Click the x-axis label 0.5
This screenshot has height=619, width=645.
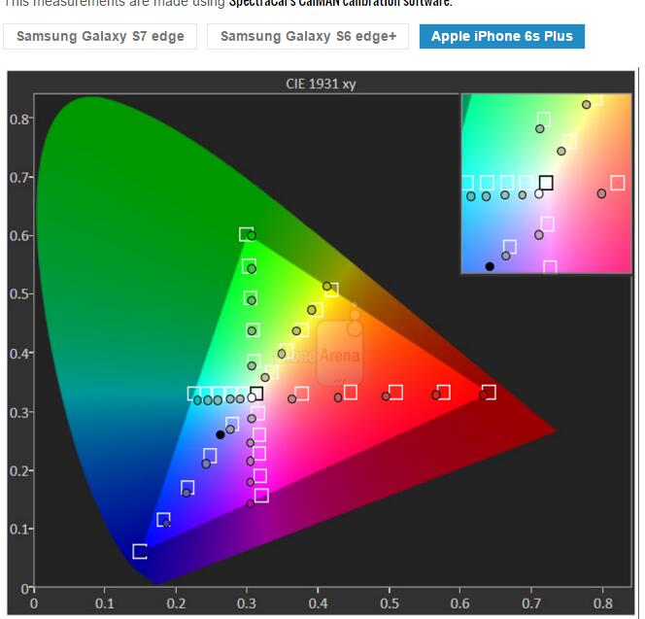pyautogui.click(x=390, y=603)
